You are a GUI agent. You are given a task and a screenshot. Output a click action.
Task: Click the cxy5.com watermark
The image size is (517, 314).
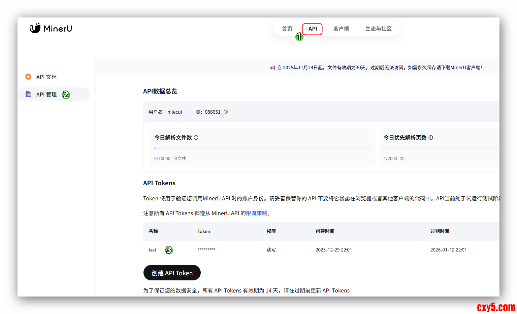[x=496, y=307]
